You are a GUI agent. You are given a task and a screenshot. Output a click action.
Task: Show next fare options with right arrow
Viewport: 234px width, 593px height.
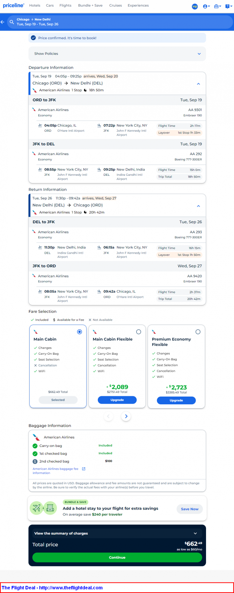tap(126, 416)
